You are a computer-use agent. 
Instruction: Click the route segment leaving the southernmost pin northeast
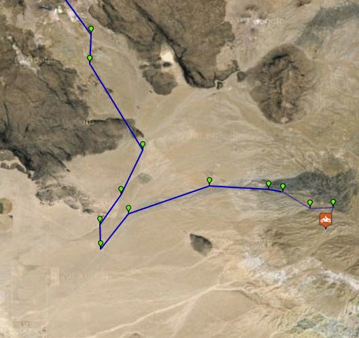114,231
